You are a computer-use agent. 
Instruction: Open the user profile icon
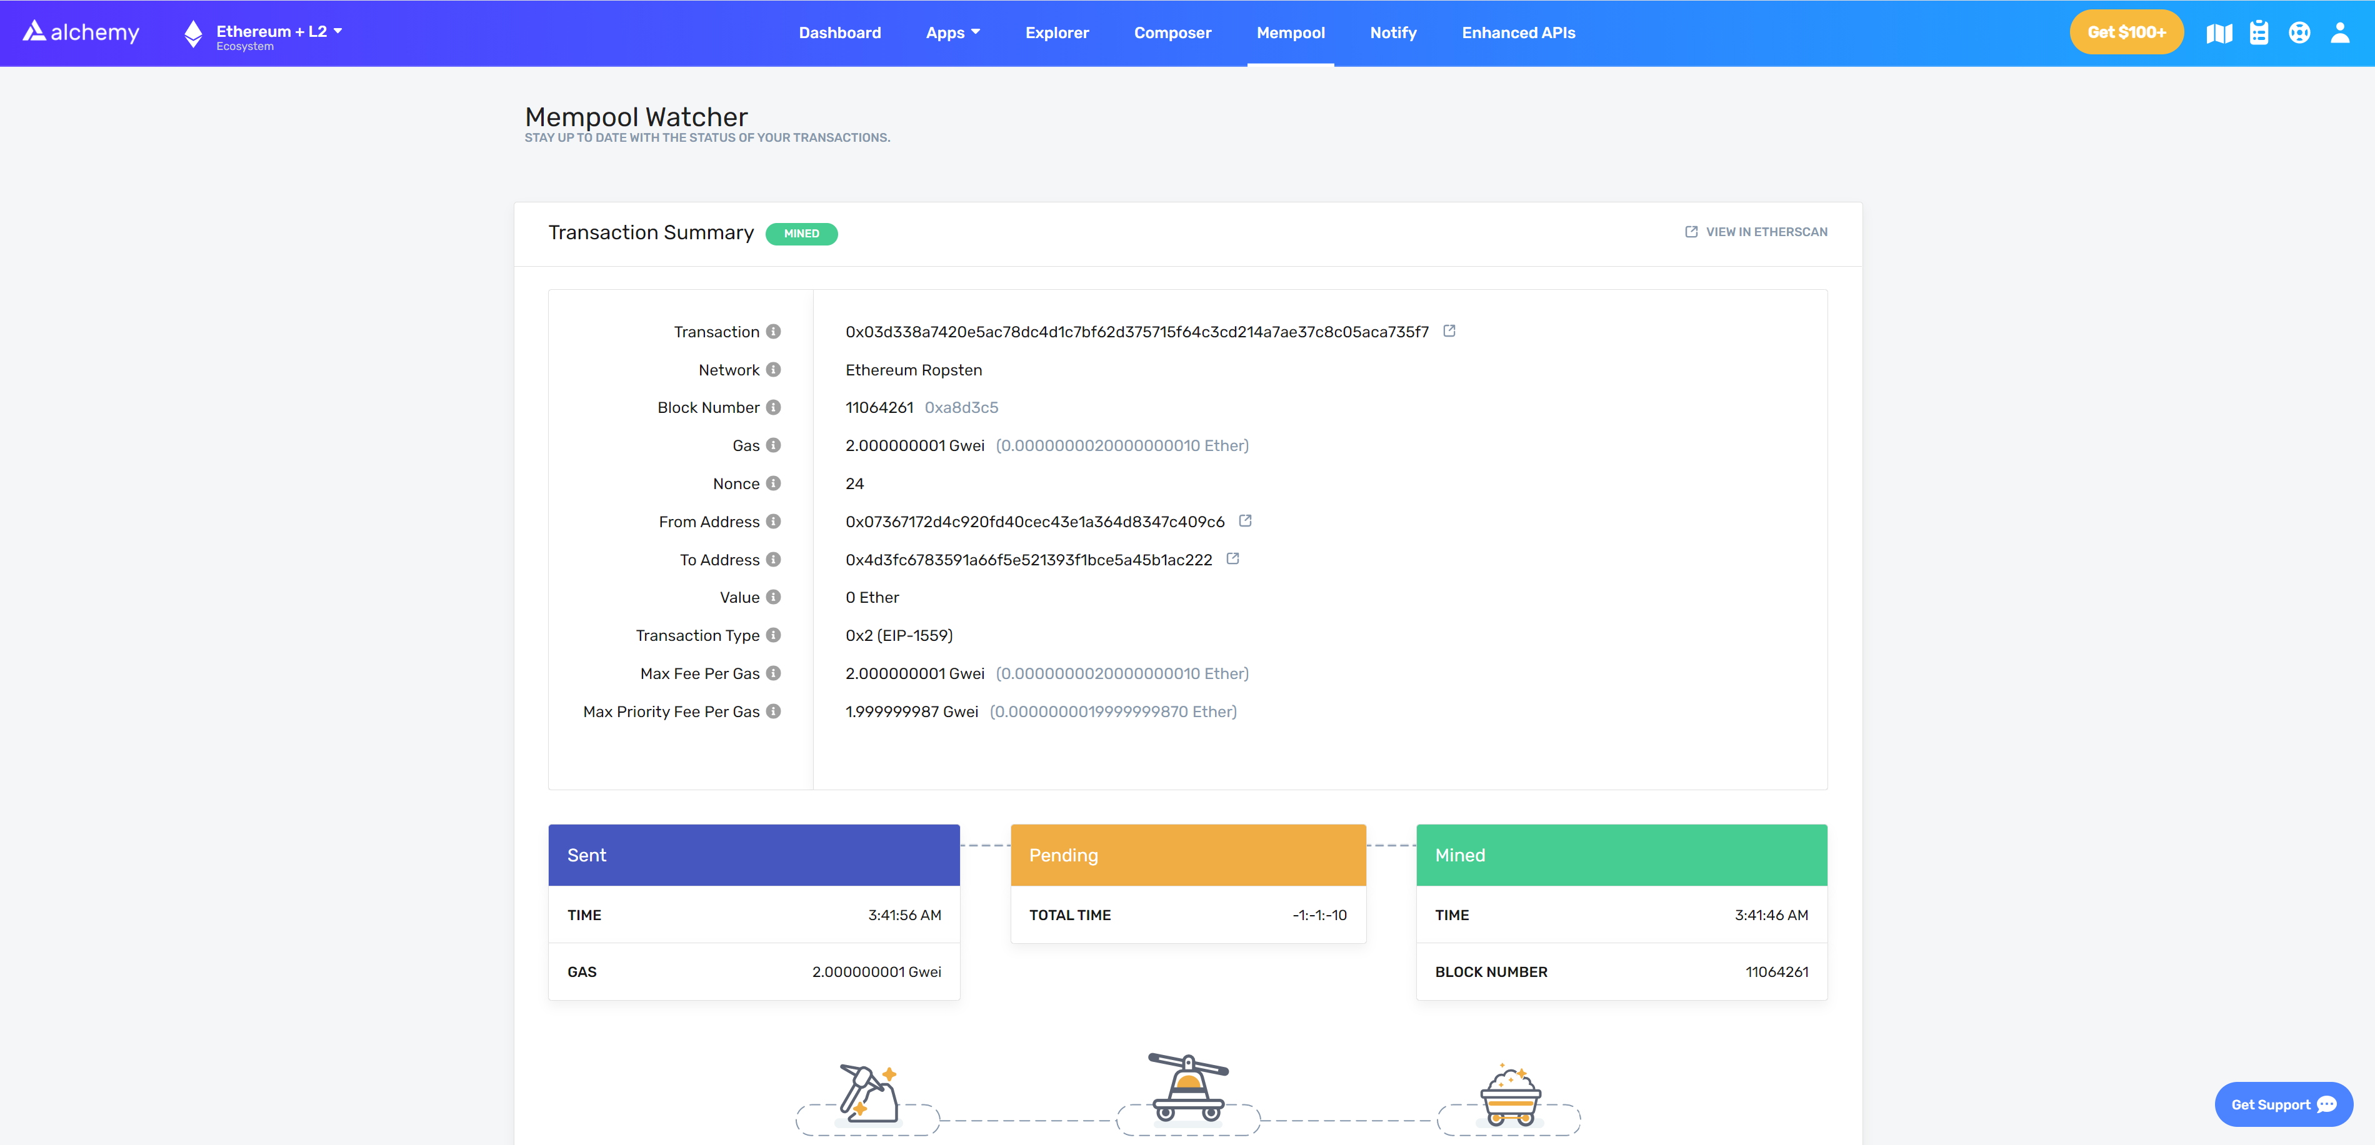(x=2340, y=33)
